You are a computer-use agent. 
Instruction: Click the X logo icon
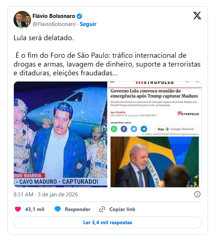click(197, 16)
